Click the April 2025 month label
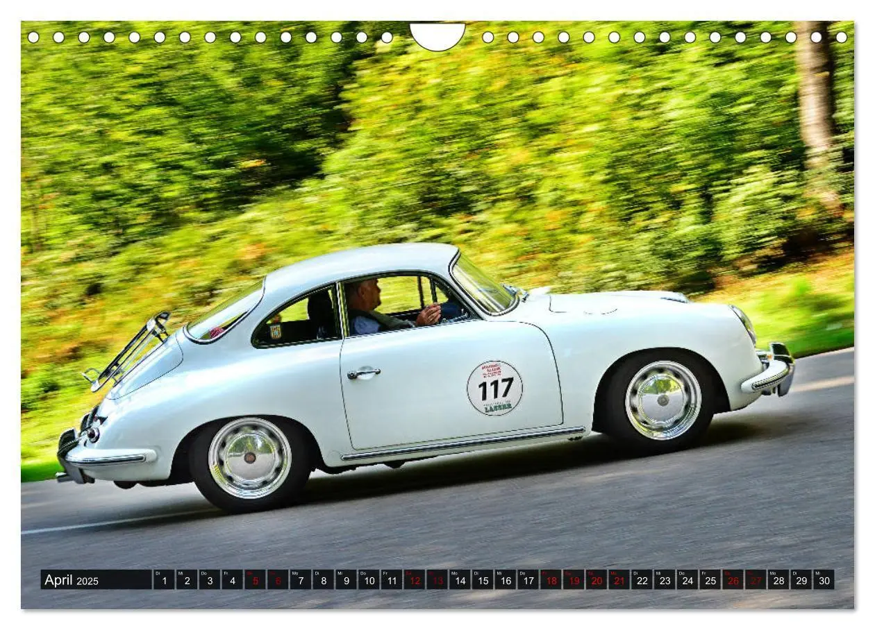 pyautogui.click(x=72, y=580)
